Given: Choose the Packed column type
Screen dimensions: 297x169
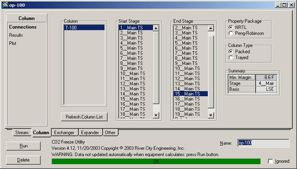Looking at the screenshot, I should click(x=230, y=51).
